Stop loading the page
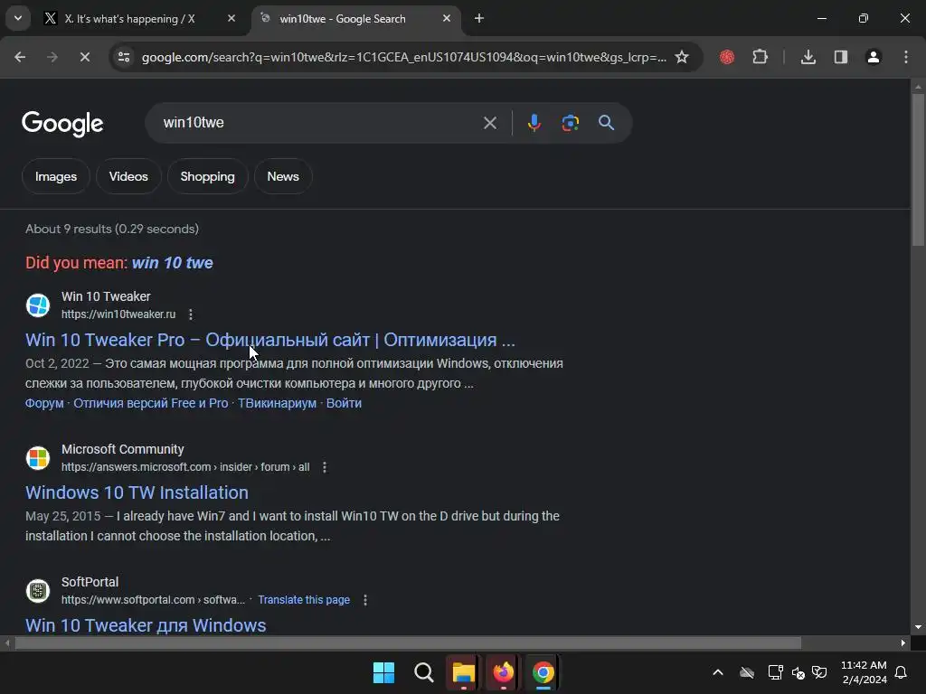 (x=85, y=57)
